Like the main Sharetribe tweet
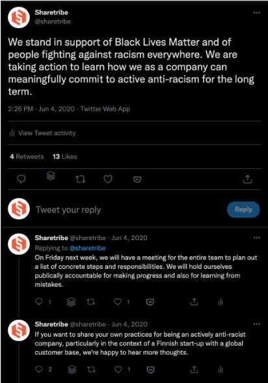 [108, 179]
